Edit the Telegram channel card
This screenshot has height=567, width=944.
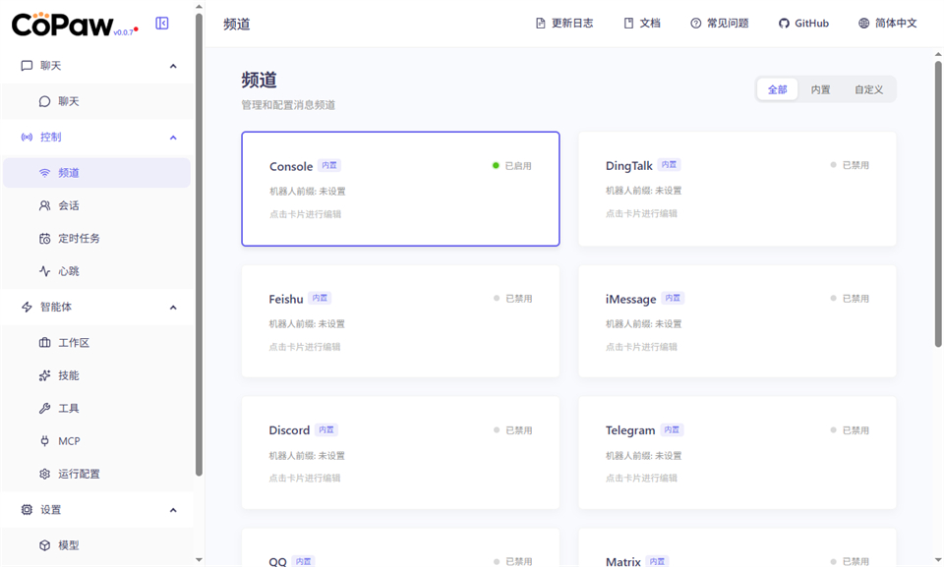coord(737,452)
